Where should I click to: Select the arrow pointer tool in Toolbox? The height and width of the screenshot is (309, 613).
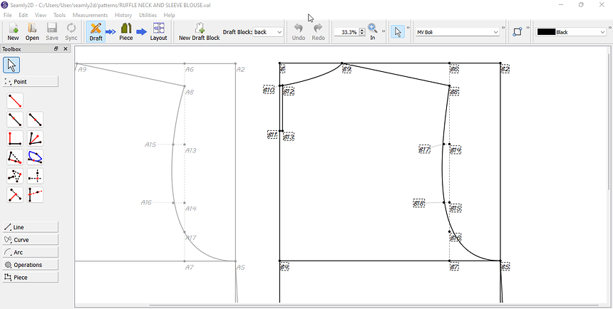[x=11, y=65]
